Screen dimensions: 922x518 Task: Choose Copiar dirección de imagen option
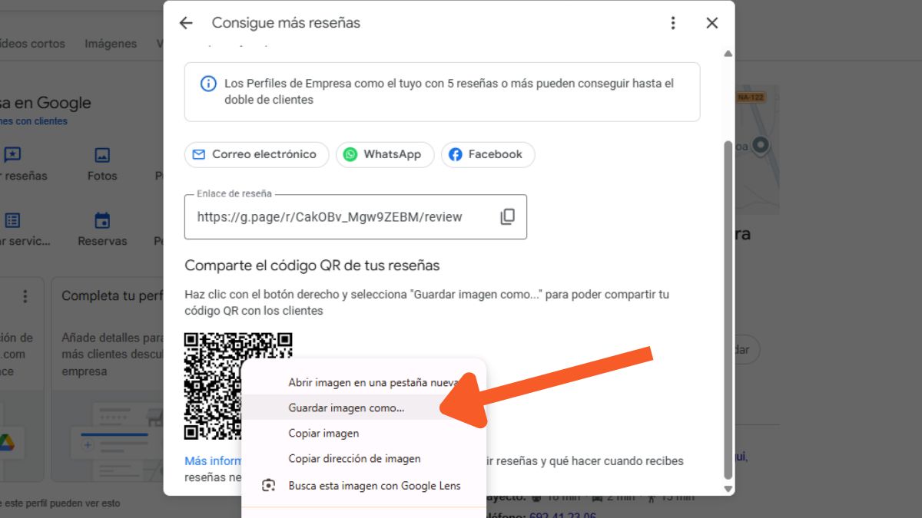(354, 459)
